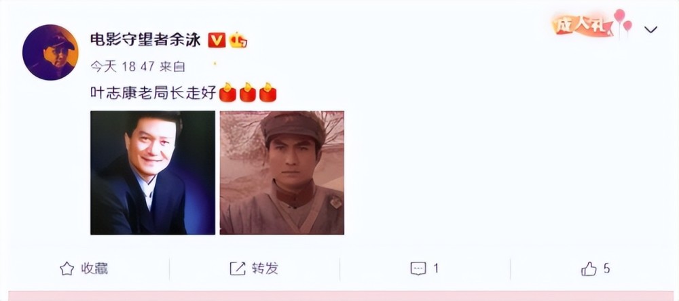Open the 电影守望者余泳 username link
This screenshot has width=679, height=301.
click(x=145, y=40)
